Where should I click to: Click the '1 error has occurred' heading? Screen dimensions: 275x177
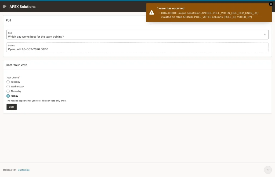coord(171,8)
